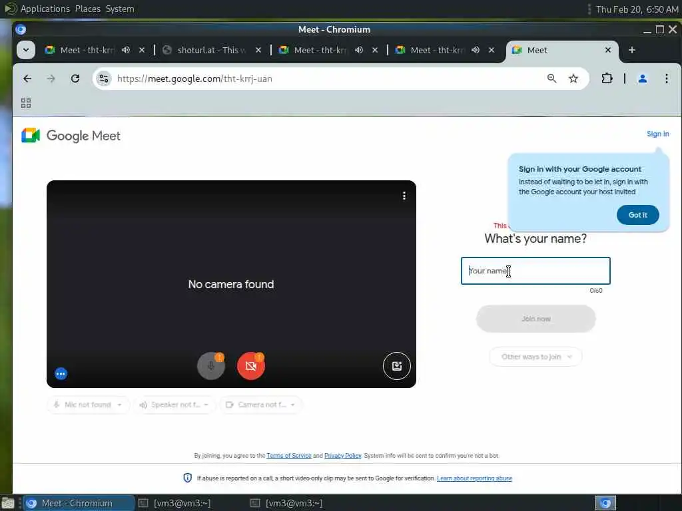Open site information icon in address bar

tap(103, 79)
